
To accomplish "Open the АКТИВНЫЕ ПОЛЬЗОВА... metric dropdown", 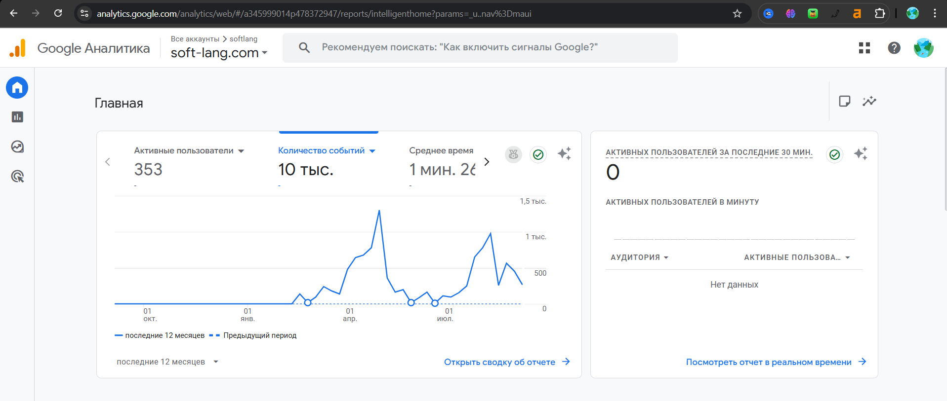I will [797, 257].
